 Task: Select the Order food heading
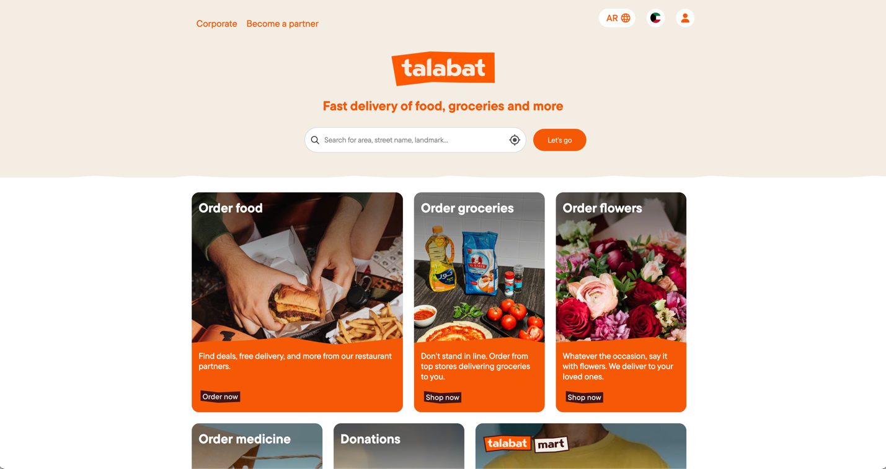point(231,208)
